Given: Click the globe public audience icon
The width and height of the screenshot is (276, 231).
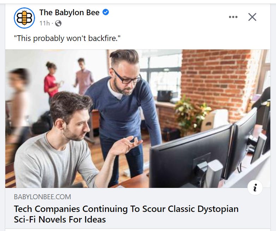Looking at the screenshot, I should pos(58,23).
